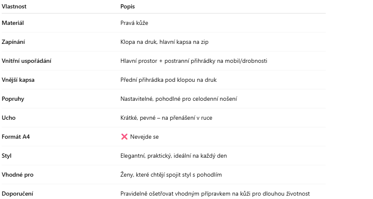Select the Ucho row label
The width and height of the screenshot is (373, 199).
8,118
